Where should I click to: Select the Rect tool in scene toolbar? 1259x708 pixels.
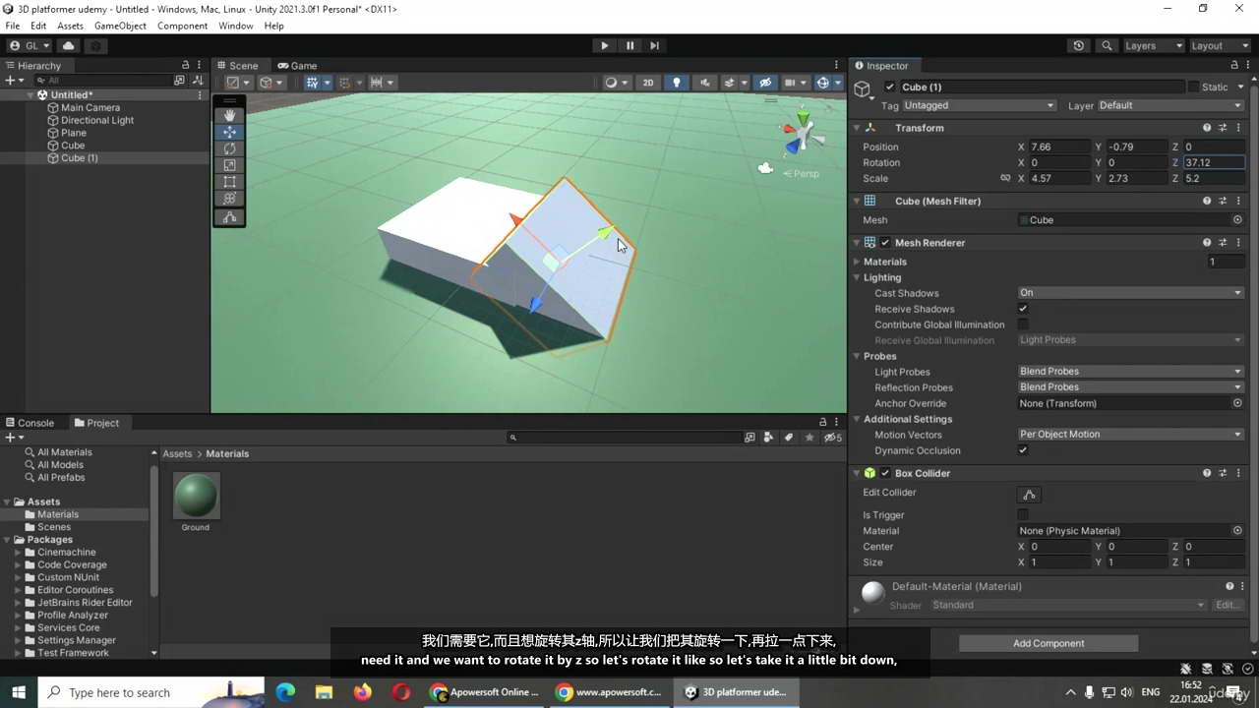229,182
